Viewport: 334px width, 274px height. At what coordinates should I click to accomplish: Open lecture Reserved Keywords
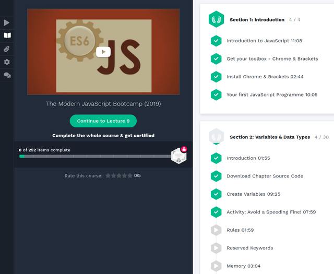pos(250,248)
